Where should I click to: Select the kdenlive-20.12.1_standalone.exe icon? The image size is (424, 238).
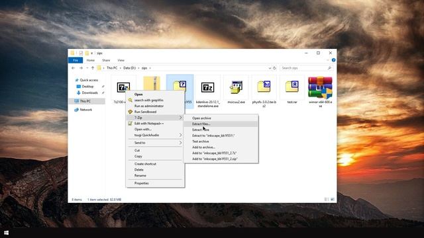pos(207,87)
